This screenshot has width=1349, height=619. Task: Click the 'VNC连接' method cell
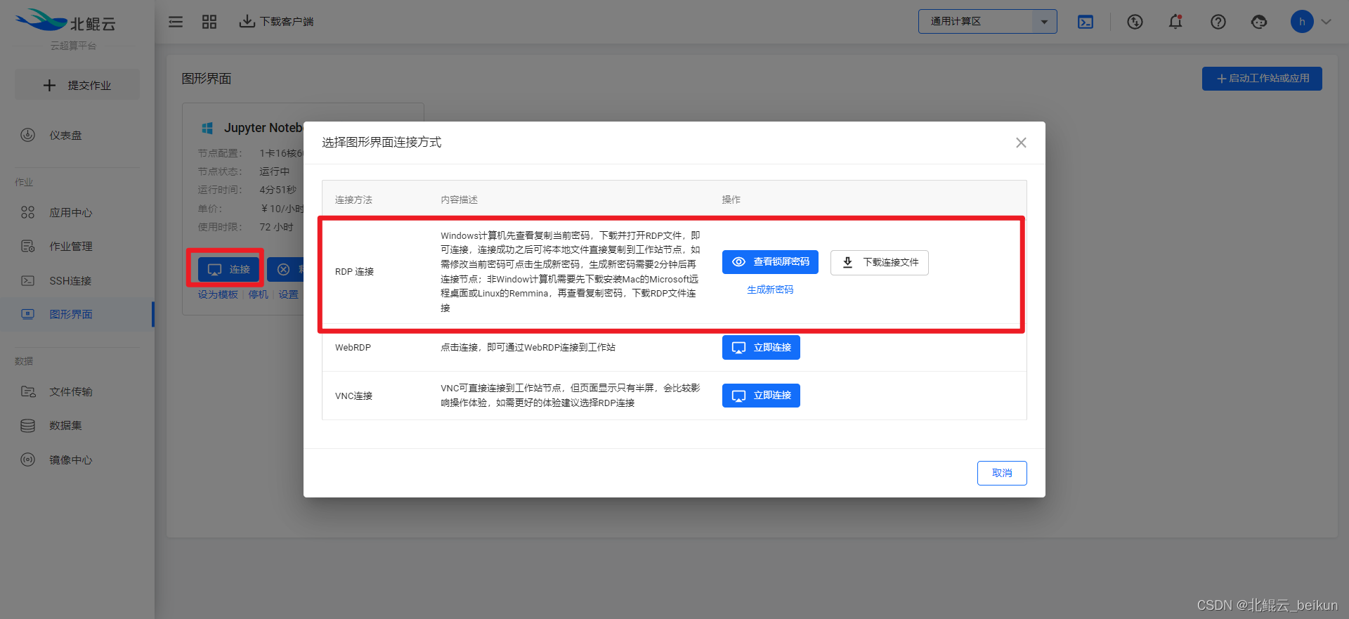[x=353, y=396]
